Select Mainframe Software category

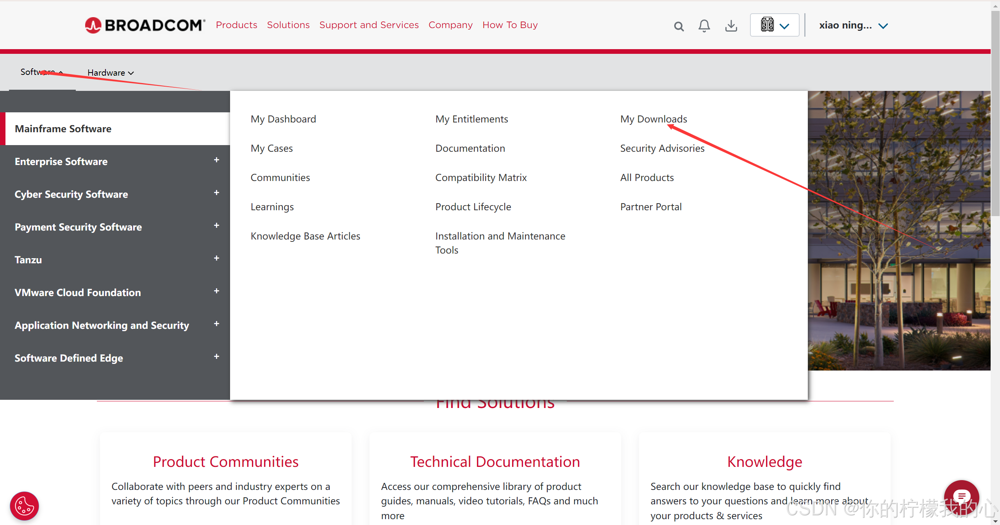coord(115,129)
